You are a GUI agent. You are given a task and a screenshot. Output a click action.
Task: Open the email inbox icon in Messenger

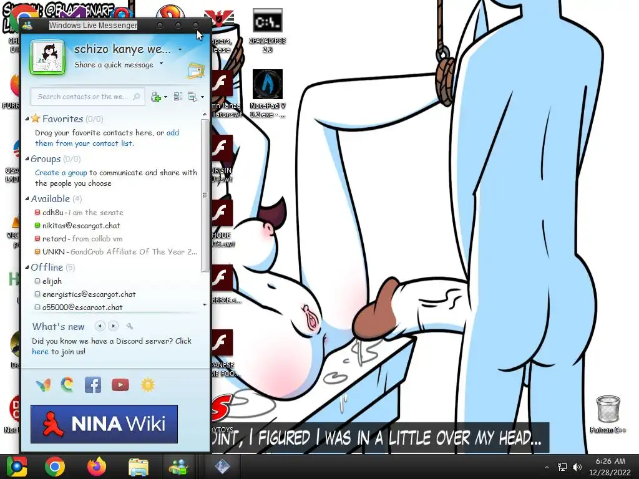pos(196,70)
